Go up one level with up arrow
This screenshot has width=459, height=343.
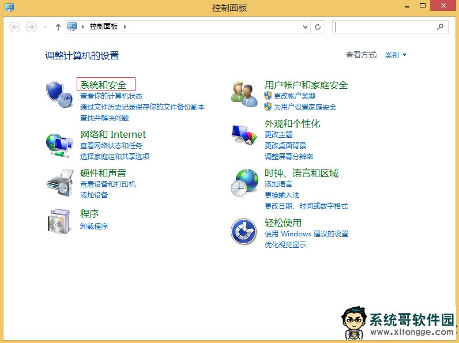point(58,27)
